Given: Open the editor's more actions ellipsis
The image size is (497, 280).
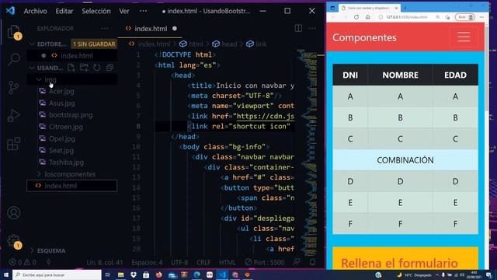Looking at the screenshot, I should (312, 28).
